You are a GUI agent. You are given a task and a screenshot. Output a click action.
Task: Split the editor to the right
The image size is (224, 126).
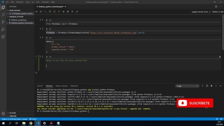[x=216, y=7]
